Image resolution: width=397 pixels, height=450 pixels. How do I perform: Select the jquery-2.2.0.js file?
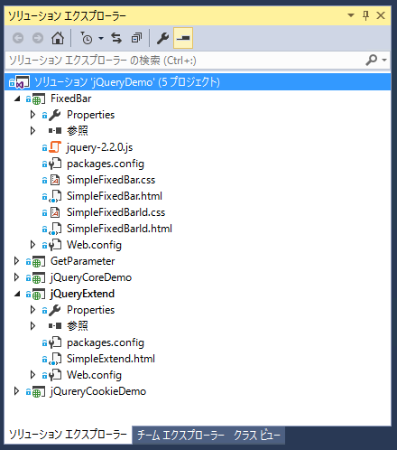tap(99, 147)
